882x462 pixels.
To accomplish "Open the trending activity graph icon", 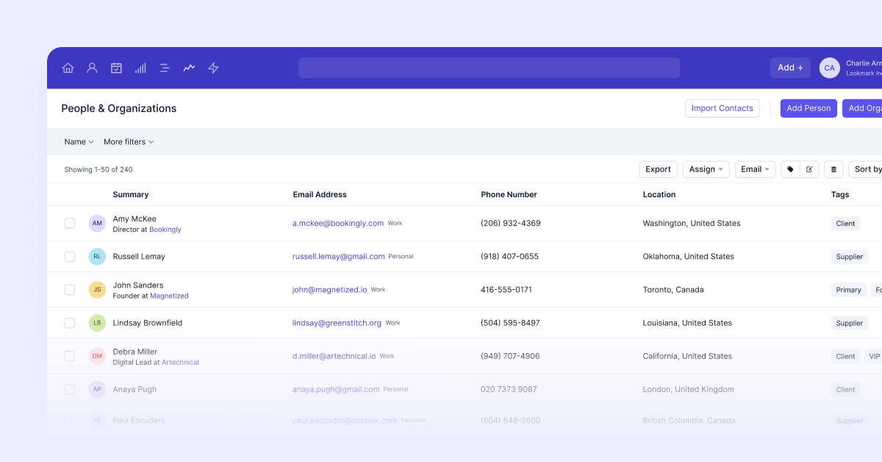I will click(x=188, y=68).
